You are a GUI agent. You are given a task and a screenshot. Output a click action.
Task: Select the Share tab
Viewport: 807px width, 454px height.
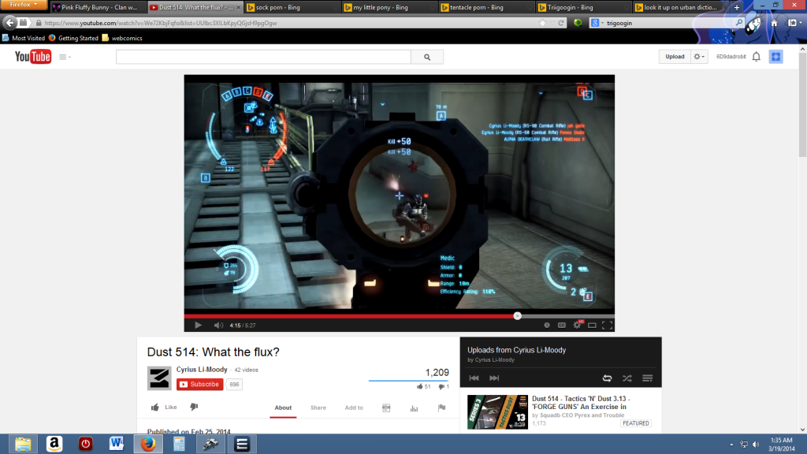tap(318, 407)
